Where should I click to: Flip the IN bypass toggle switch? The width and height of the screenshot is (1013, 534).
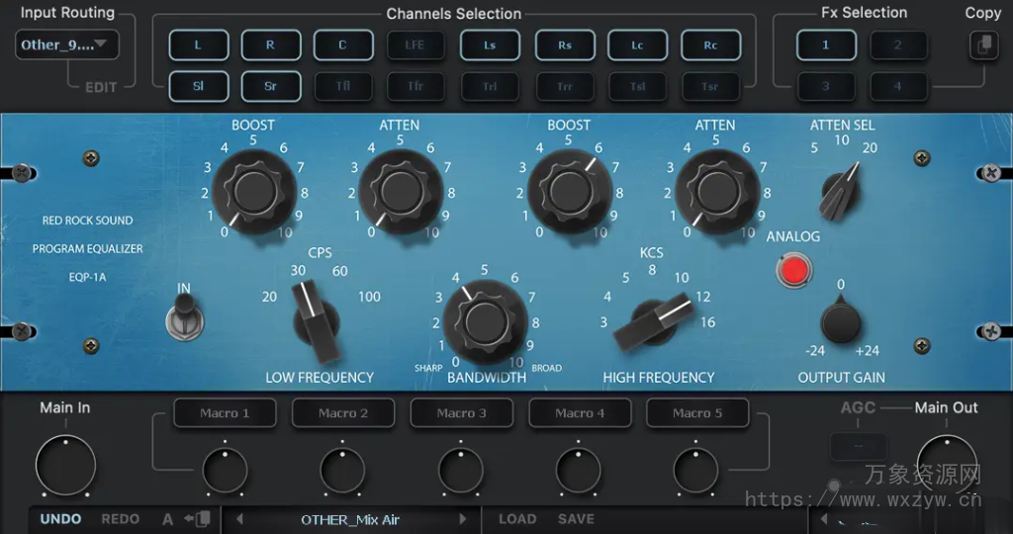[x=185, y=316]
